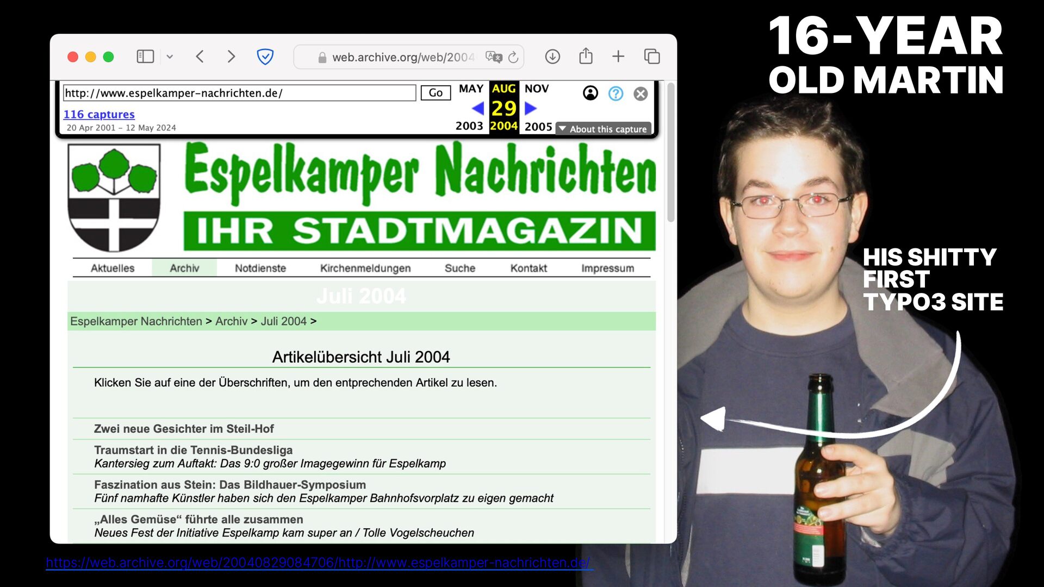Go back with the browser back arrow

200,57
